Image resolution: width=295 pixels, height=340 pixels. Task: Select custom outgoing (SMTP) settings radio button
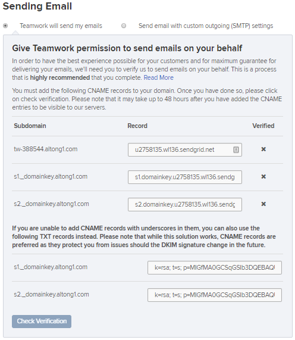click(124, 26)
